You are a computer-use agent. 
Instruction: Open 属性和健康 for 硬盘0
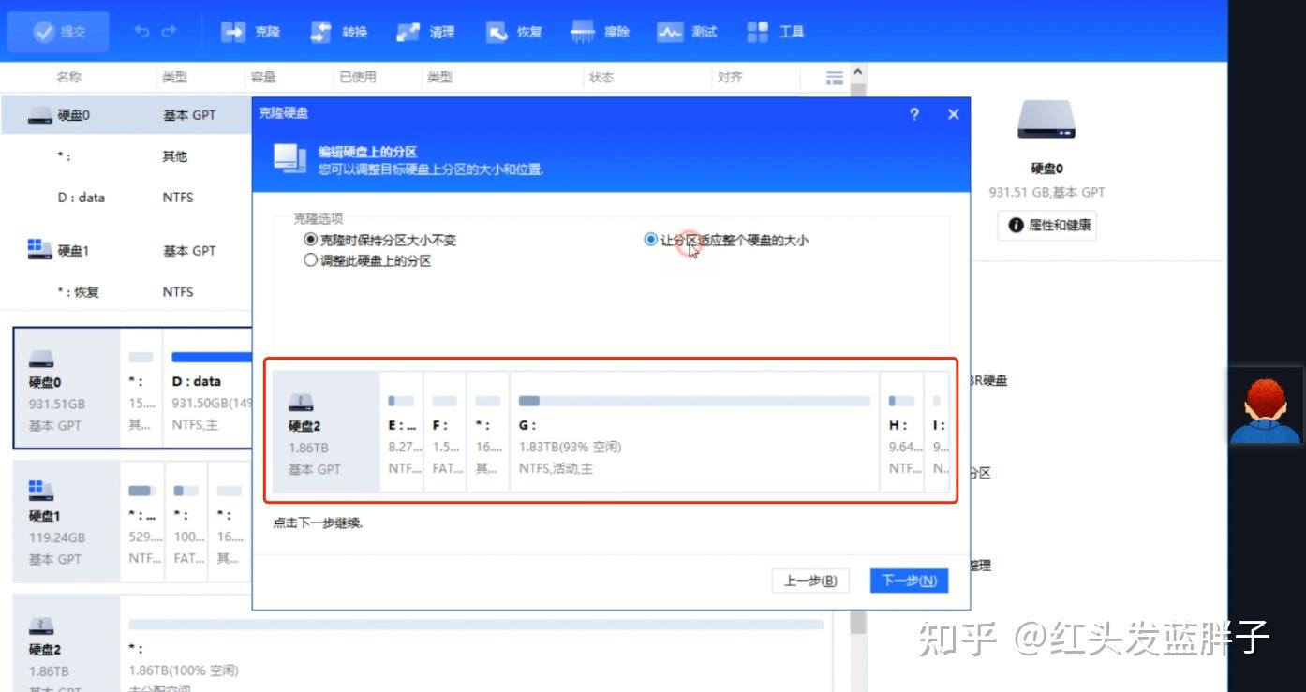[1046, 224]
